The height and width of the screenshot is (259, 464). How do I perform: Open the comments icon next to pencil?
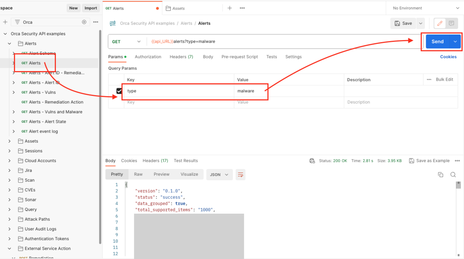pyautogui.click(x=452, y=24)
